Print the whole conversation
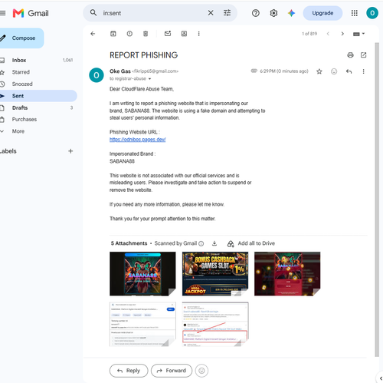Viewport: 383px width, 383px height. pos(350,55)
